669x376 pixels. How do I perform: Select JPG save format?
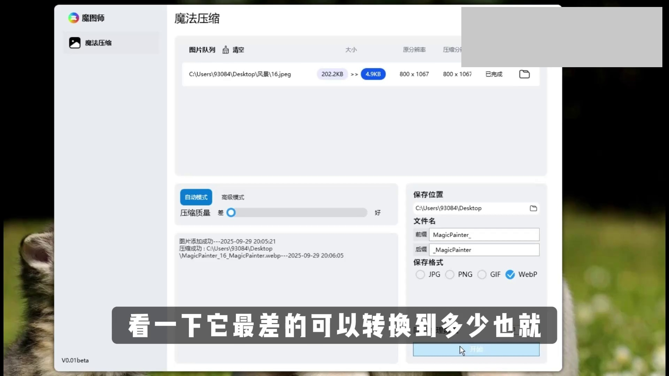[x=420, y=275]
